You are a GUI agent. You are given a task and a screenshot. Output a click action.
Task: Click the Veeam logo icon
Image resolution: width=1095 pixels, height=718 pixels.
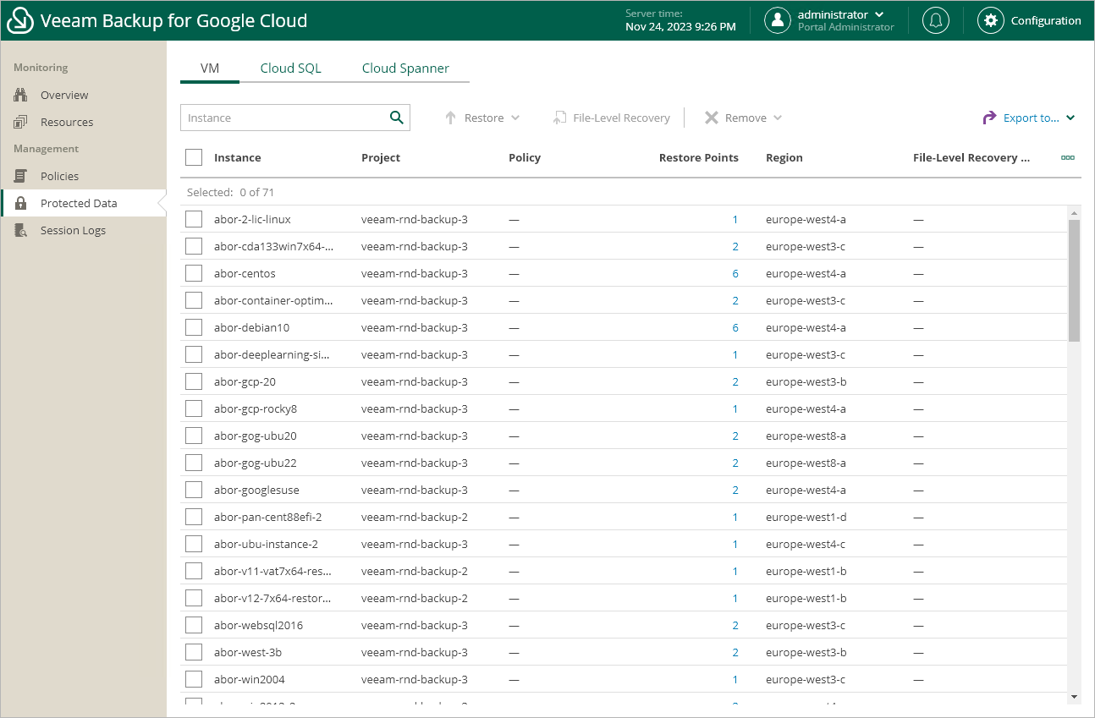20,21
